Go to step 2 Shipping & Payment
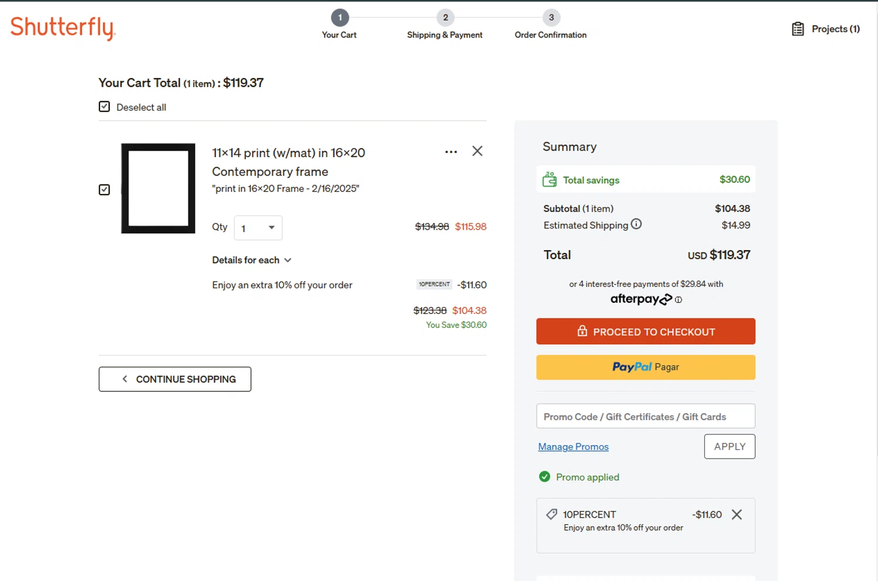878x581 pixels. click(445, 25)
